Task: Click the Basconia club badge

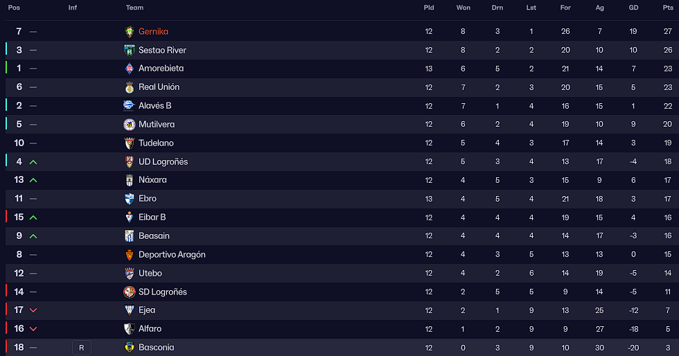Action: tap(129, 347)
